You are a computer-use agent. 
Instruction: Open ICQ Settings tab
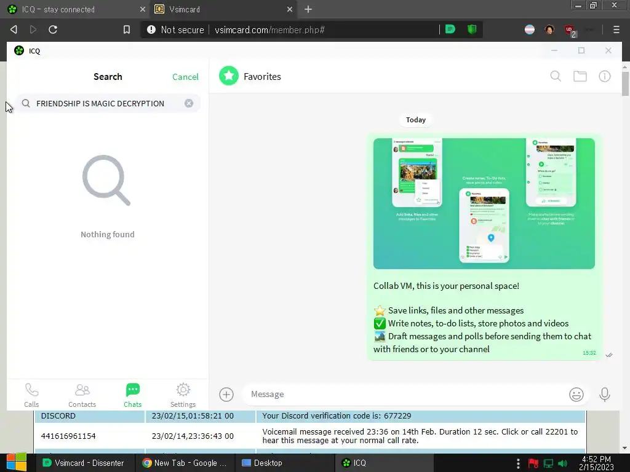click(183, 395)
